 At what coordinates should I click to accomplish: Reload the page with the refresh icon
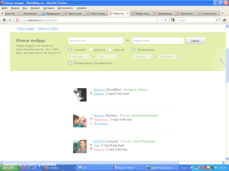tap(166, 20)
